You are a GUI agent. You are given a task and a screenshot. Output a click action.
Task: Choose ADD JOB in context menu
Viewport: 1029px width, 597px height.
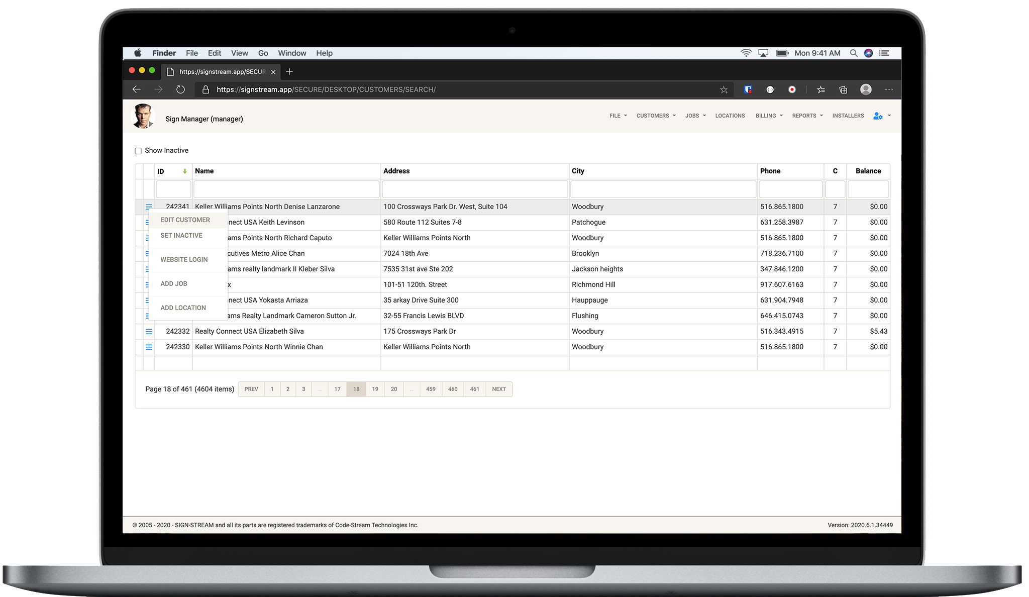click(188, 284)
